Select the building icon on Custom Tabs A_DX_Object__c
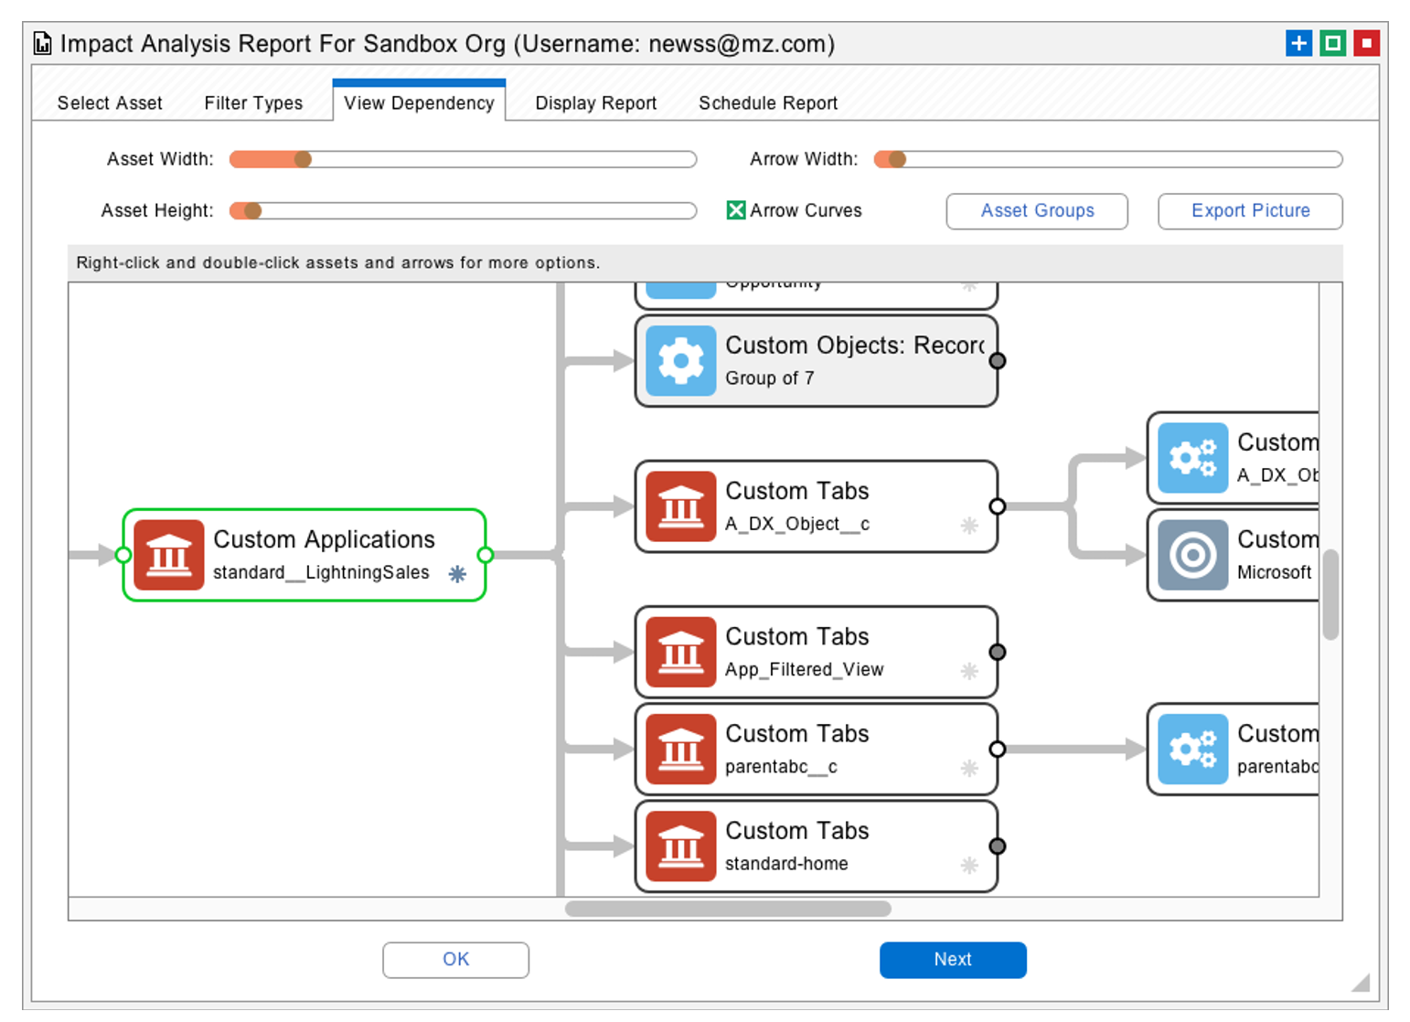Viewport: 1410px width, 1022px height. point(680,507)
